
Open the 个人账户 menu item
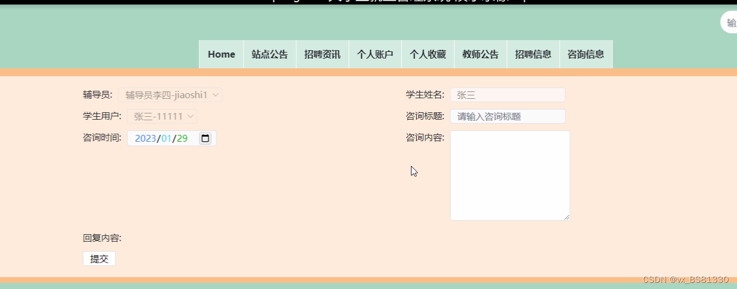[375, 54]
